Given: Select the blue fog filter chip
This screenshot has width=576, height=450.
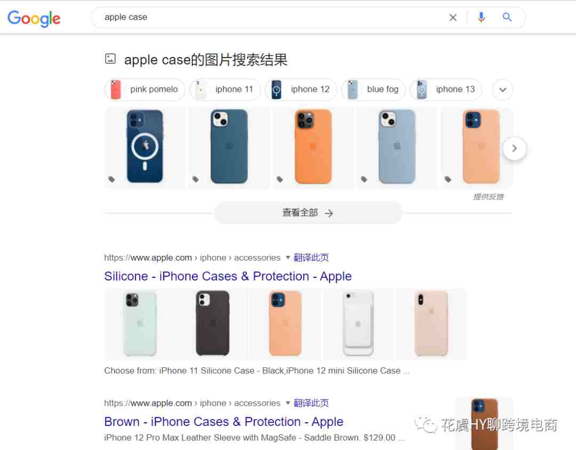Looking at the screenshot, I should 373,90.
